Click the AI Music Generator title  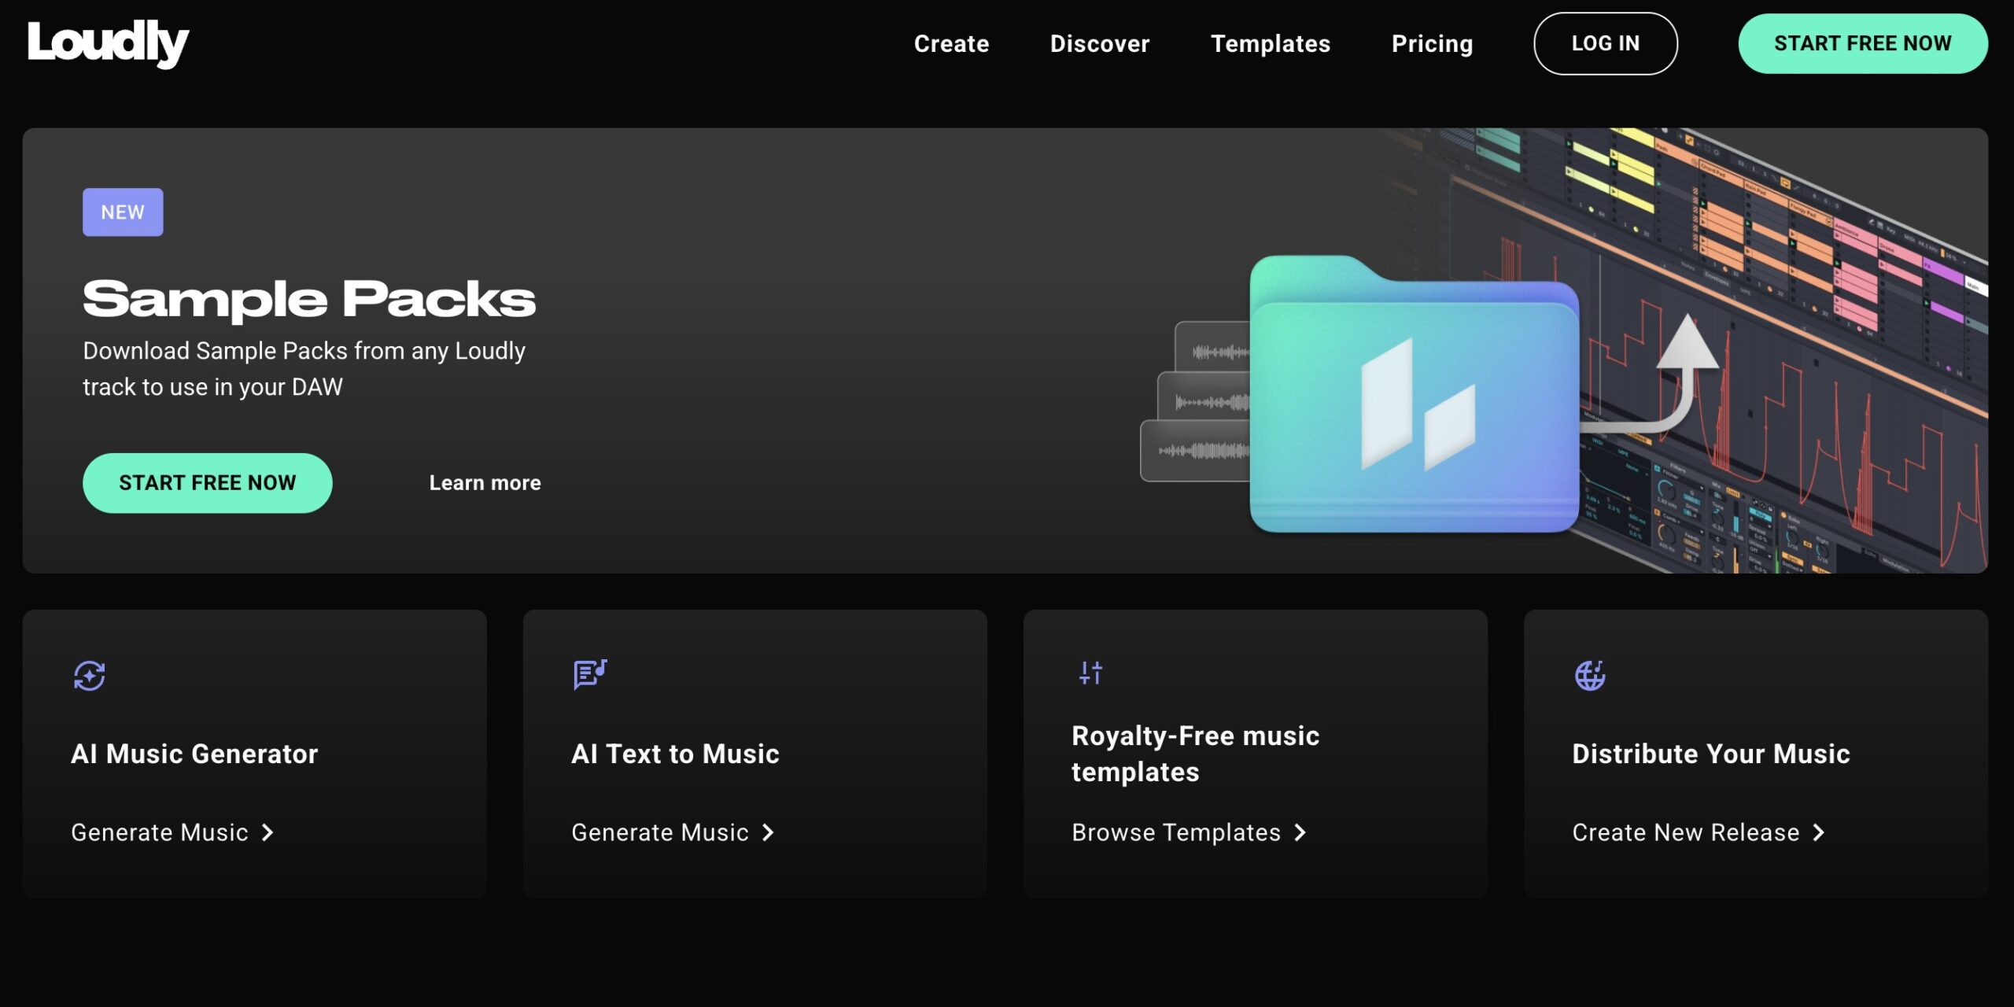point(194,754)
